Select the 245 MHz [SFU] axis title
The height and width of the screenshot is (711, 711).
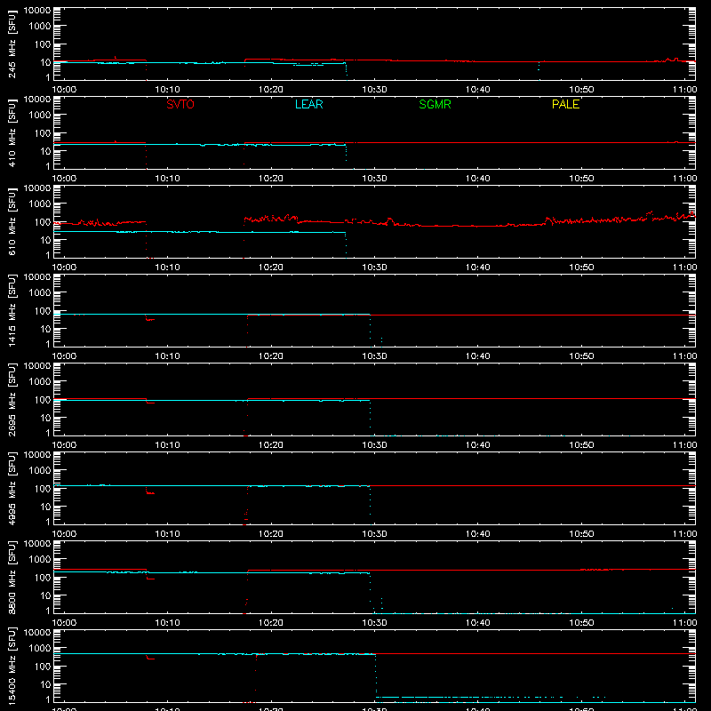click(x=12, y=44)
